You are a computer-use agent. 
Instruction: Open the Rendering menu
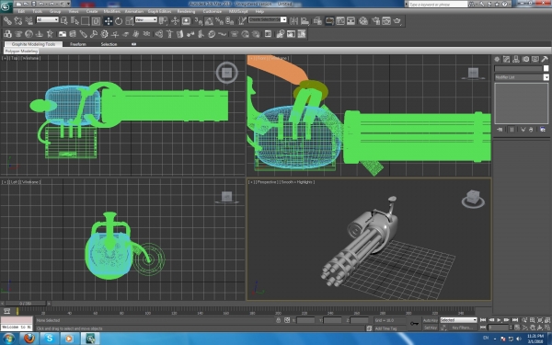tap(186, 11)
